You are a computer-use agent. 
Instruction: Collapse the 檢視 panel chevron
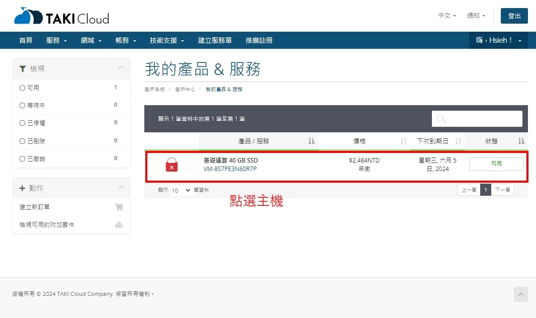pyautogui.click(x=121, y=68)
